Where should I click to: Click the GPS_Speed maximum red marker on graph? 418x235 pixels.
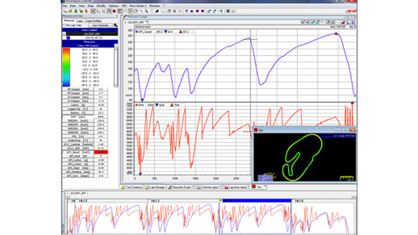(x=336, y=33)
